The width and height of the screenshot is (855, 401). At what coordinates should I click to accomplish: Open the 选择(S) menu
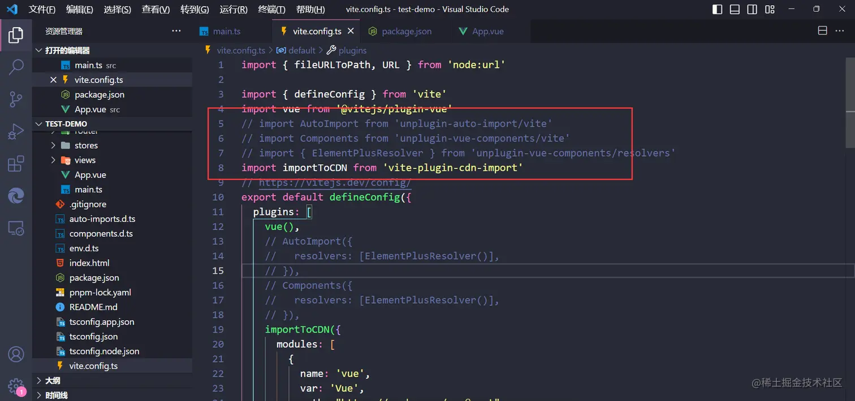click(117, 9)
